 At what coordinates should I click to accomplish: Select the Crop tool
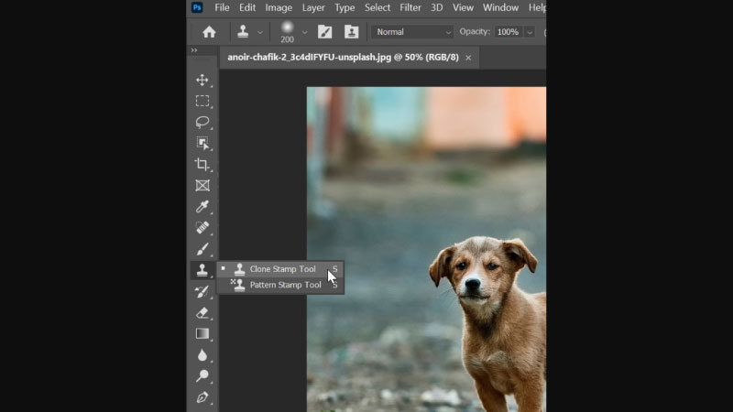tap(202, 165)
